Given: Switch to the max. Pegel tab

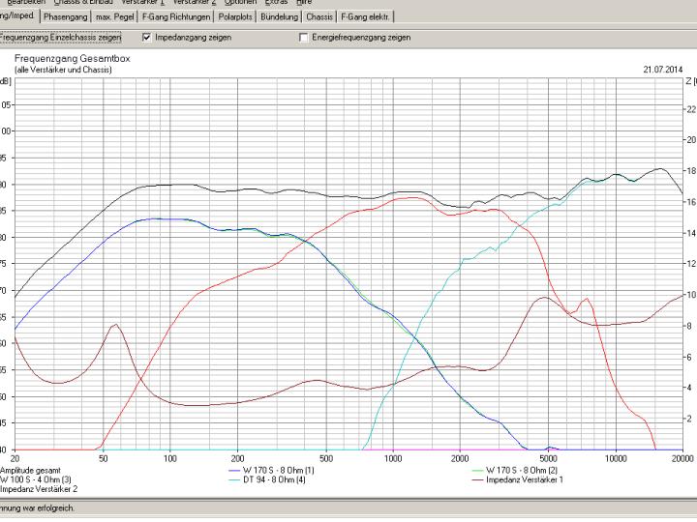Looking at the screenshot, I should (x=115, y=17).
